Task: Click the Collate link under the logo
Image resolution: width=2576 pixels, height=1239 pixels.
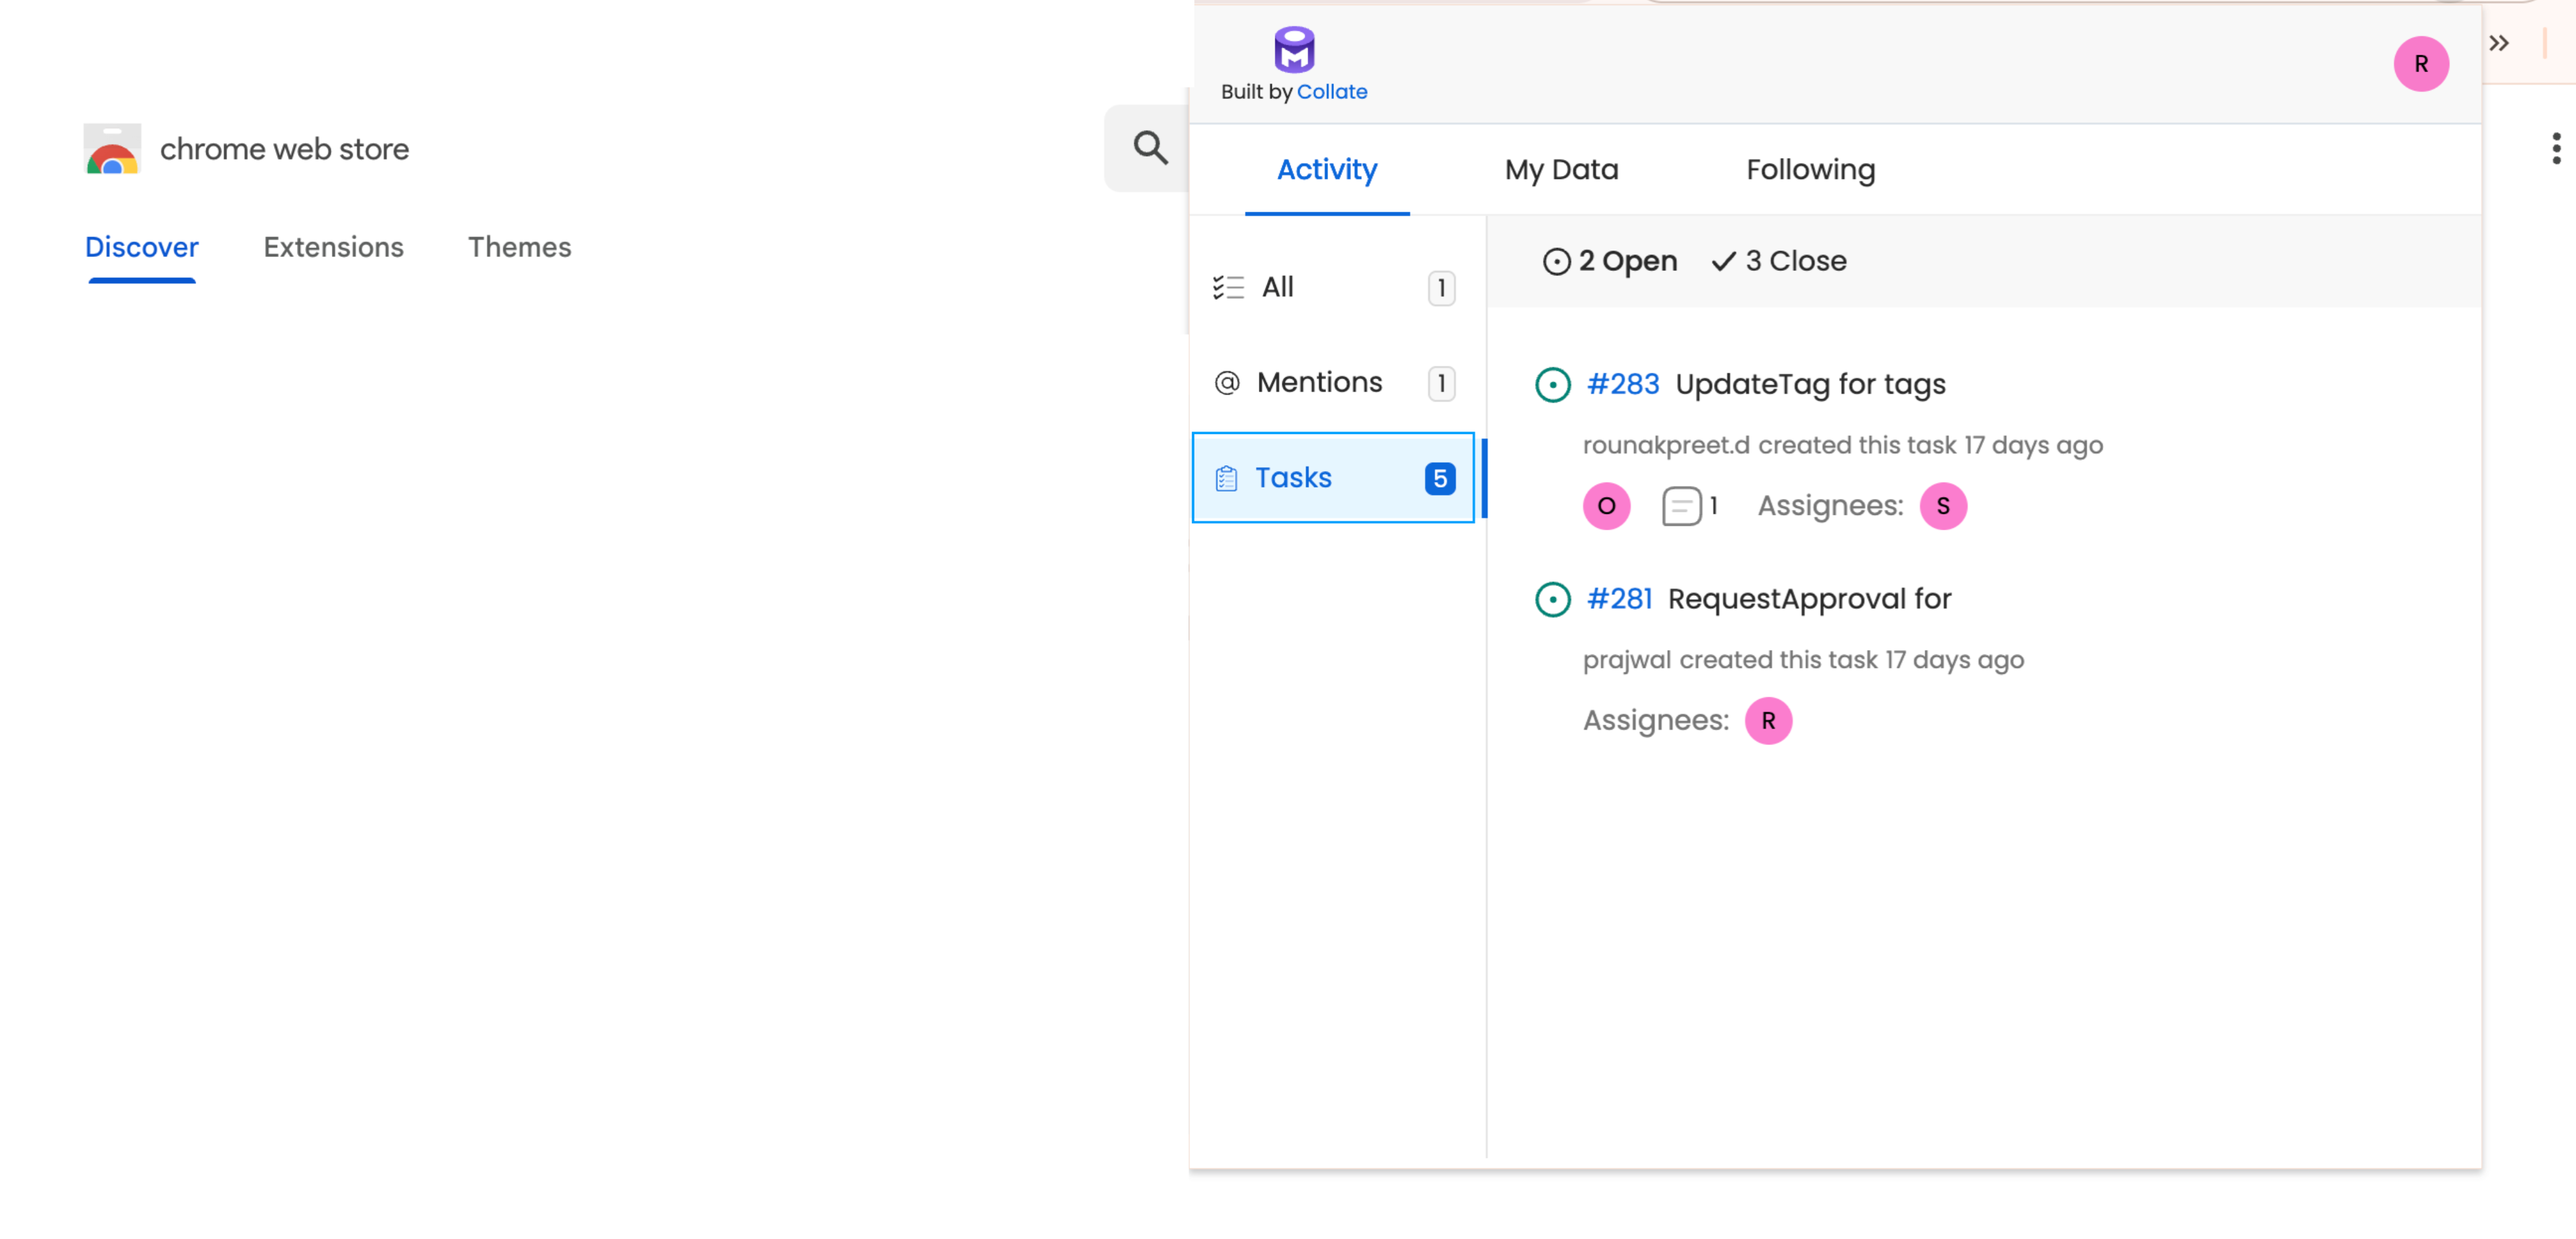Action: pyautogui.click(x=1332, y=91)
